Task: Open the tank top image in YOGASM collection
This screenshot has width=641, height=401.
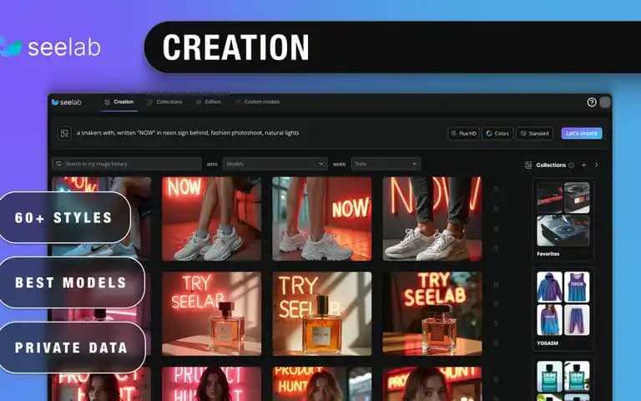Action: click(x=577, y=287)
